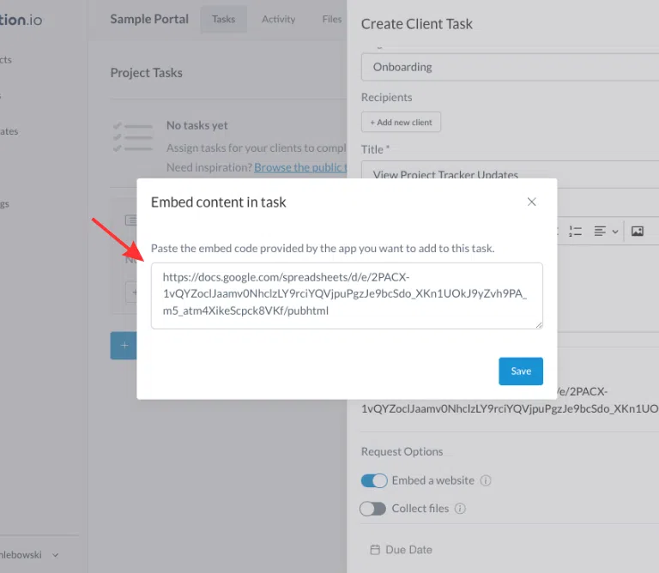This screenshot has height=573, width=659.
Task: Click the calendar icon next to Due Date
Action: click(375, 550)
